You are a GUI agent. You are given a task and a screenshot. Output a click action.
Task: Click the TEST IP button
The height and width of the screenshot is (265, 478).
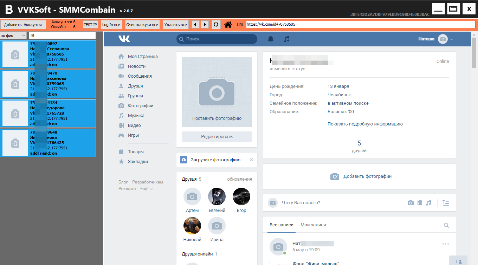(90, 25)
